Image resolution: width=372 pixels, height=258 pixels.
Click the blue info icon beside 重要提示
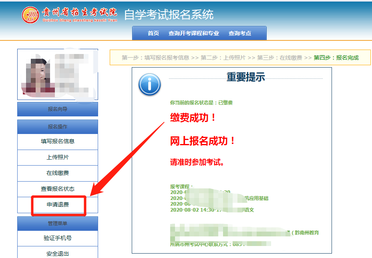point(149,84)
